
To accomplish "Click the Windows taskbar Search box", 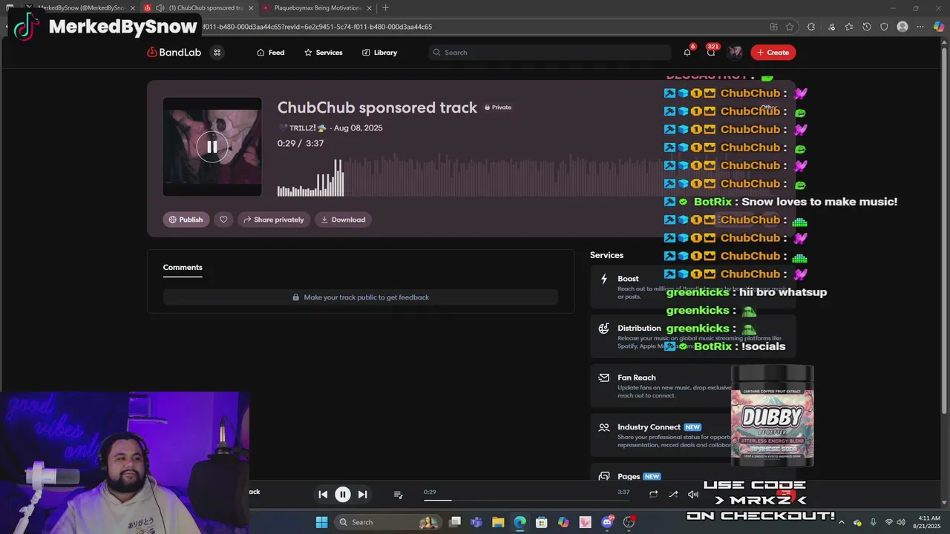I will 387,522.
